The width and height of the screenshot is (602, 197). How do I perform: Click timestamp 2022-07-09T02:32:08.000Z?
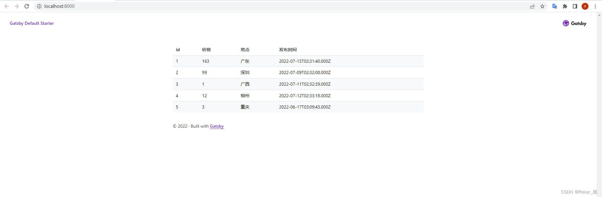(x=305, y=72)
